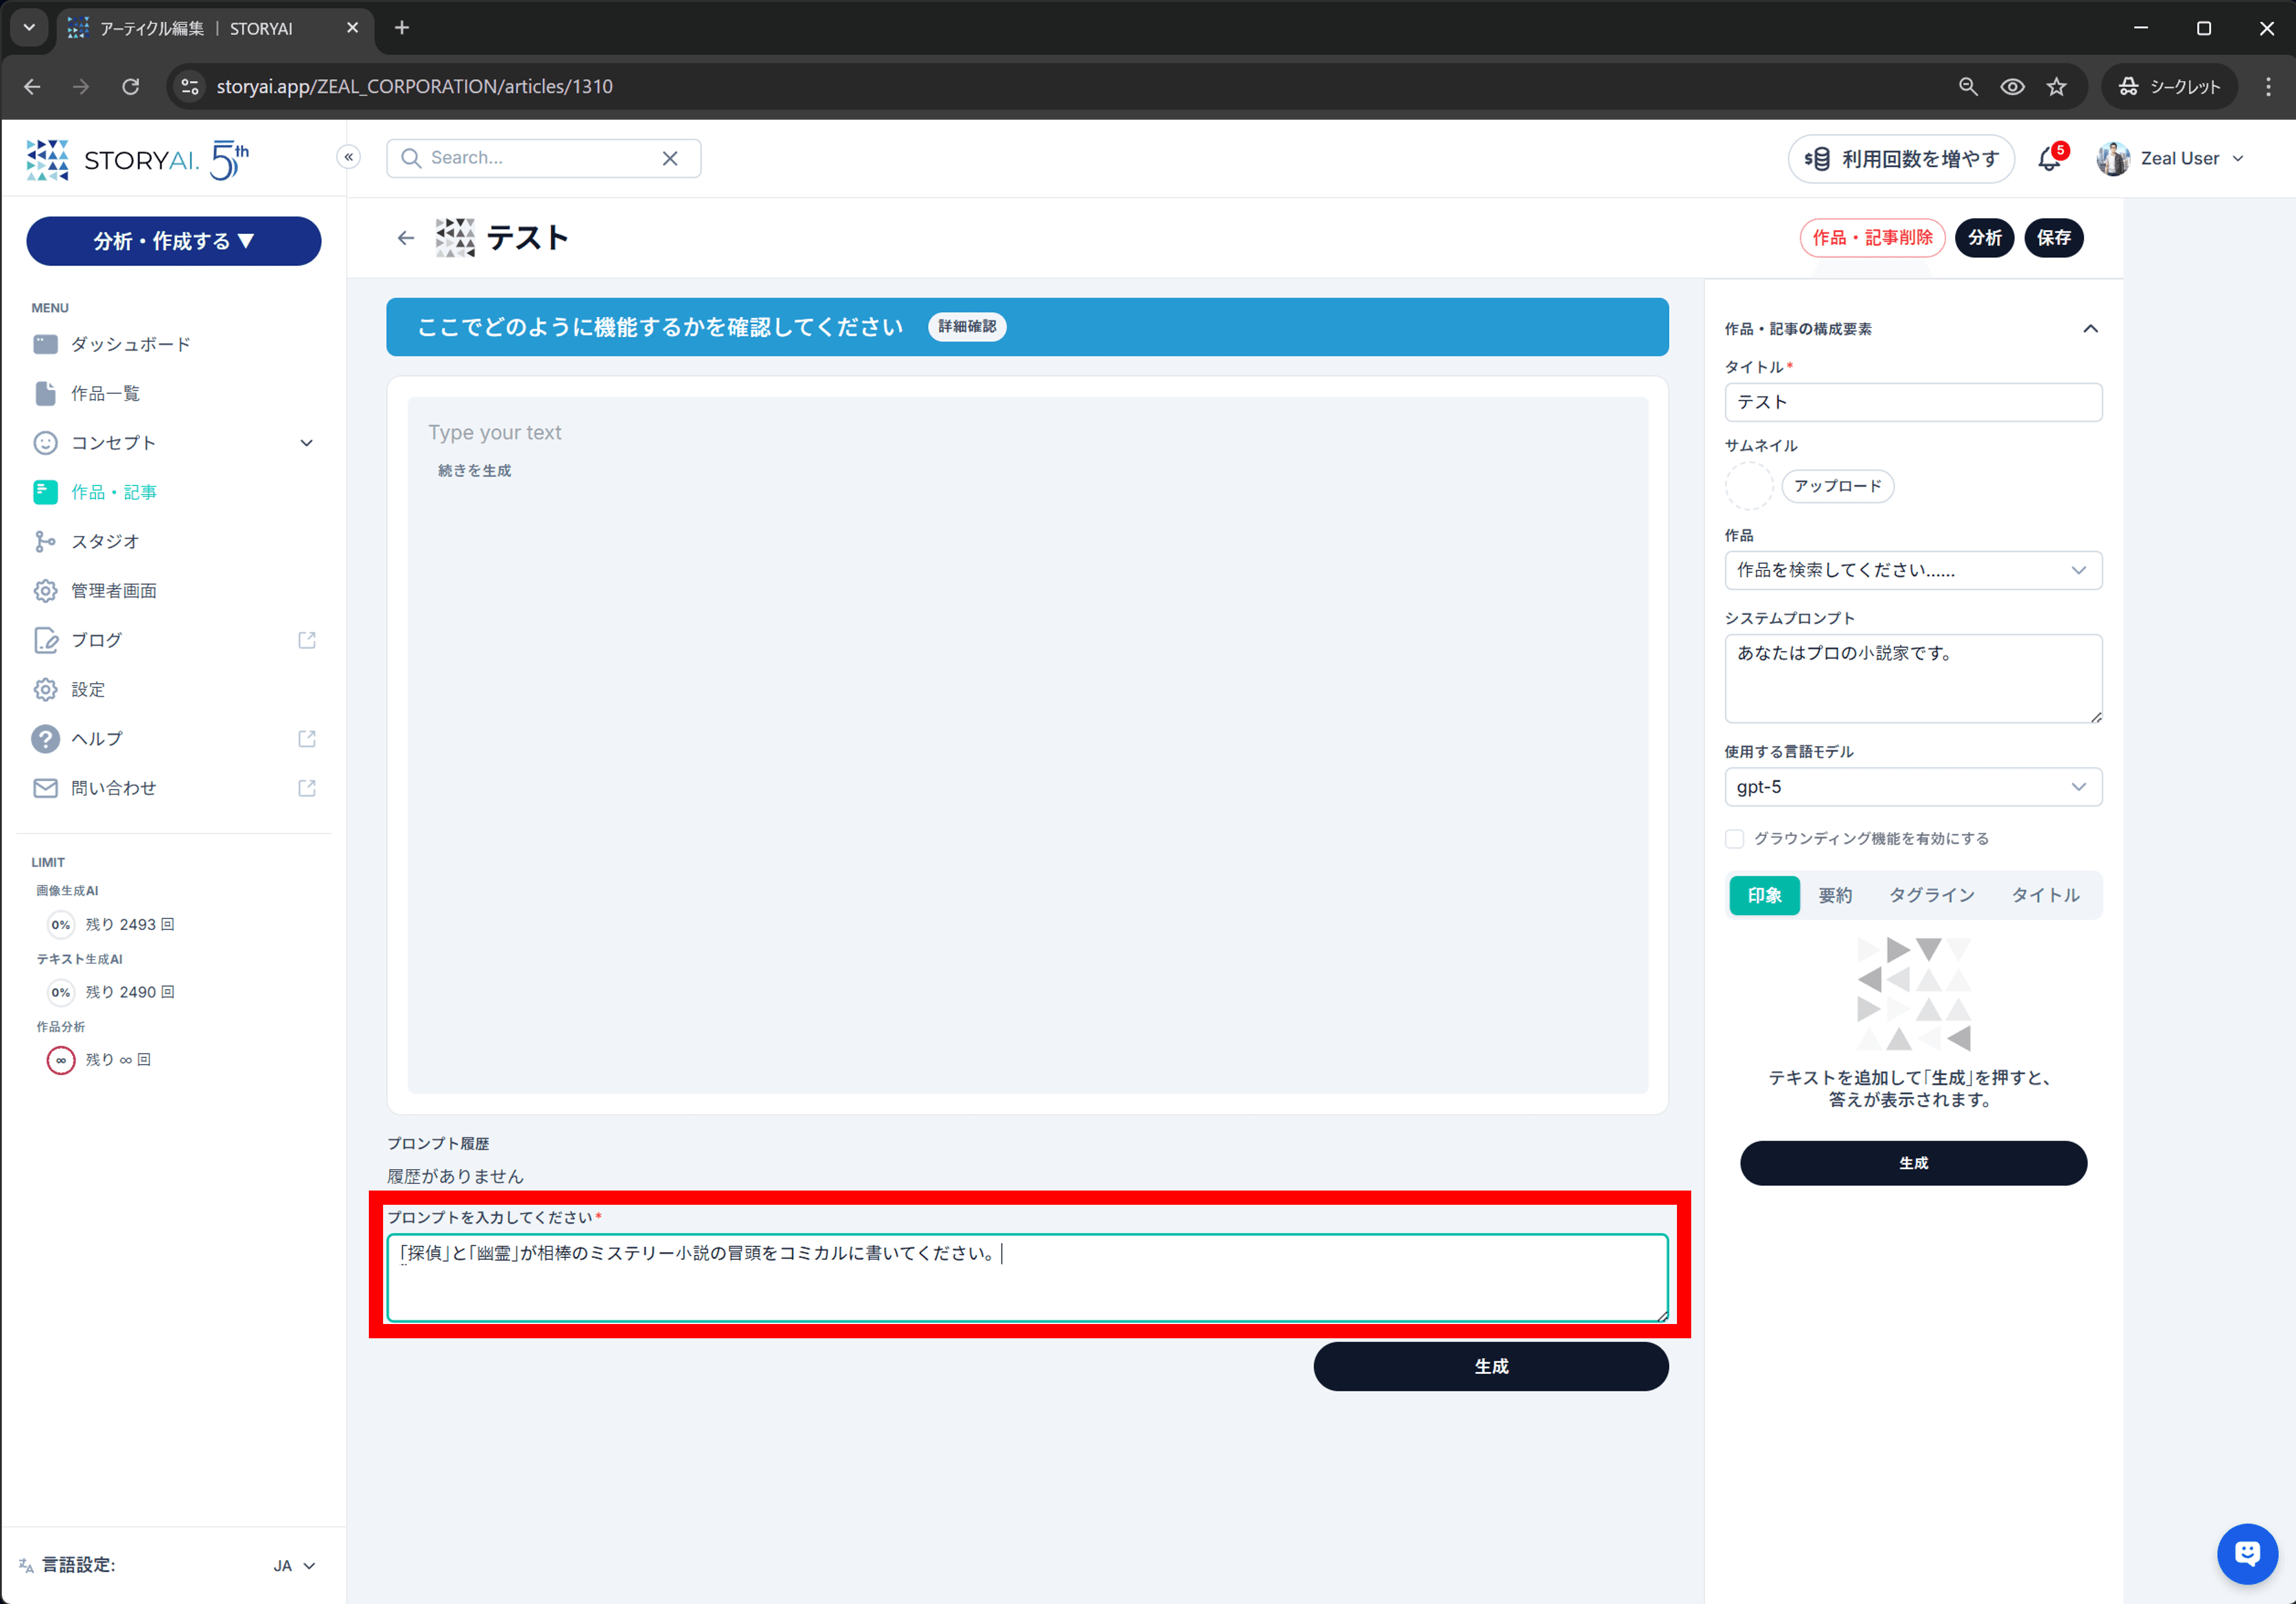Image resolution: width=2296 pixels, height=1604 pixels.
Task: Go back with the arrow beside テスト title
Action: (405, 238)
